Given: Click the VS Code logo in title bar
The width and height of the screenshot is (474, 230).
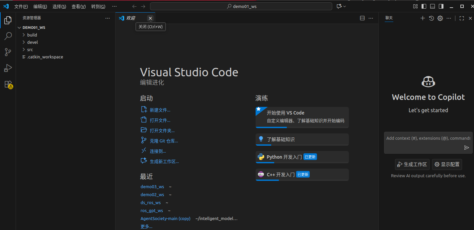Looking at the screenshot, I should click(x=6, y=6).
